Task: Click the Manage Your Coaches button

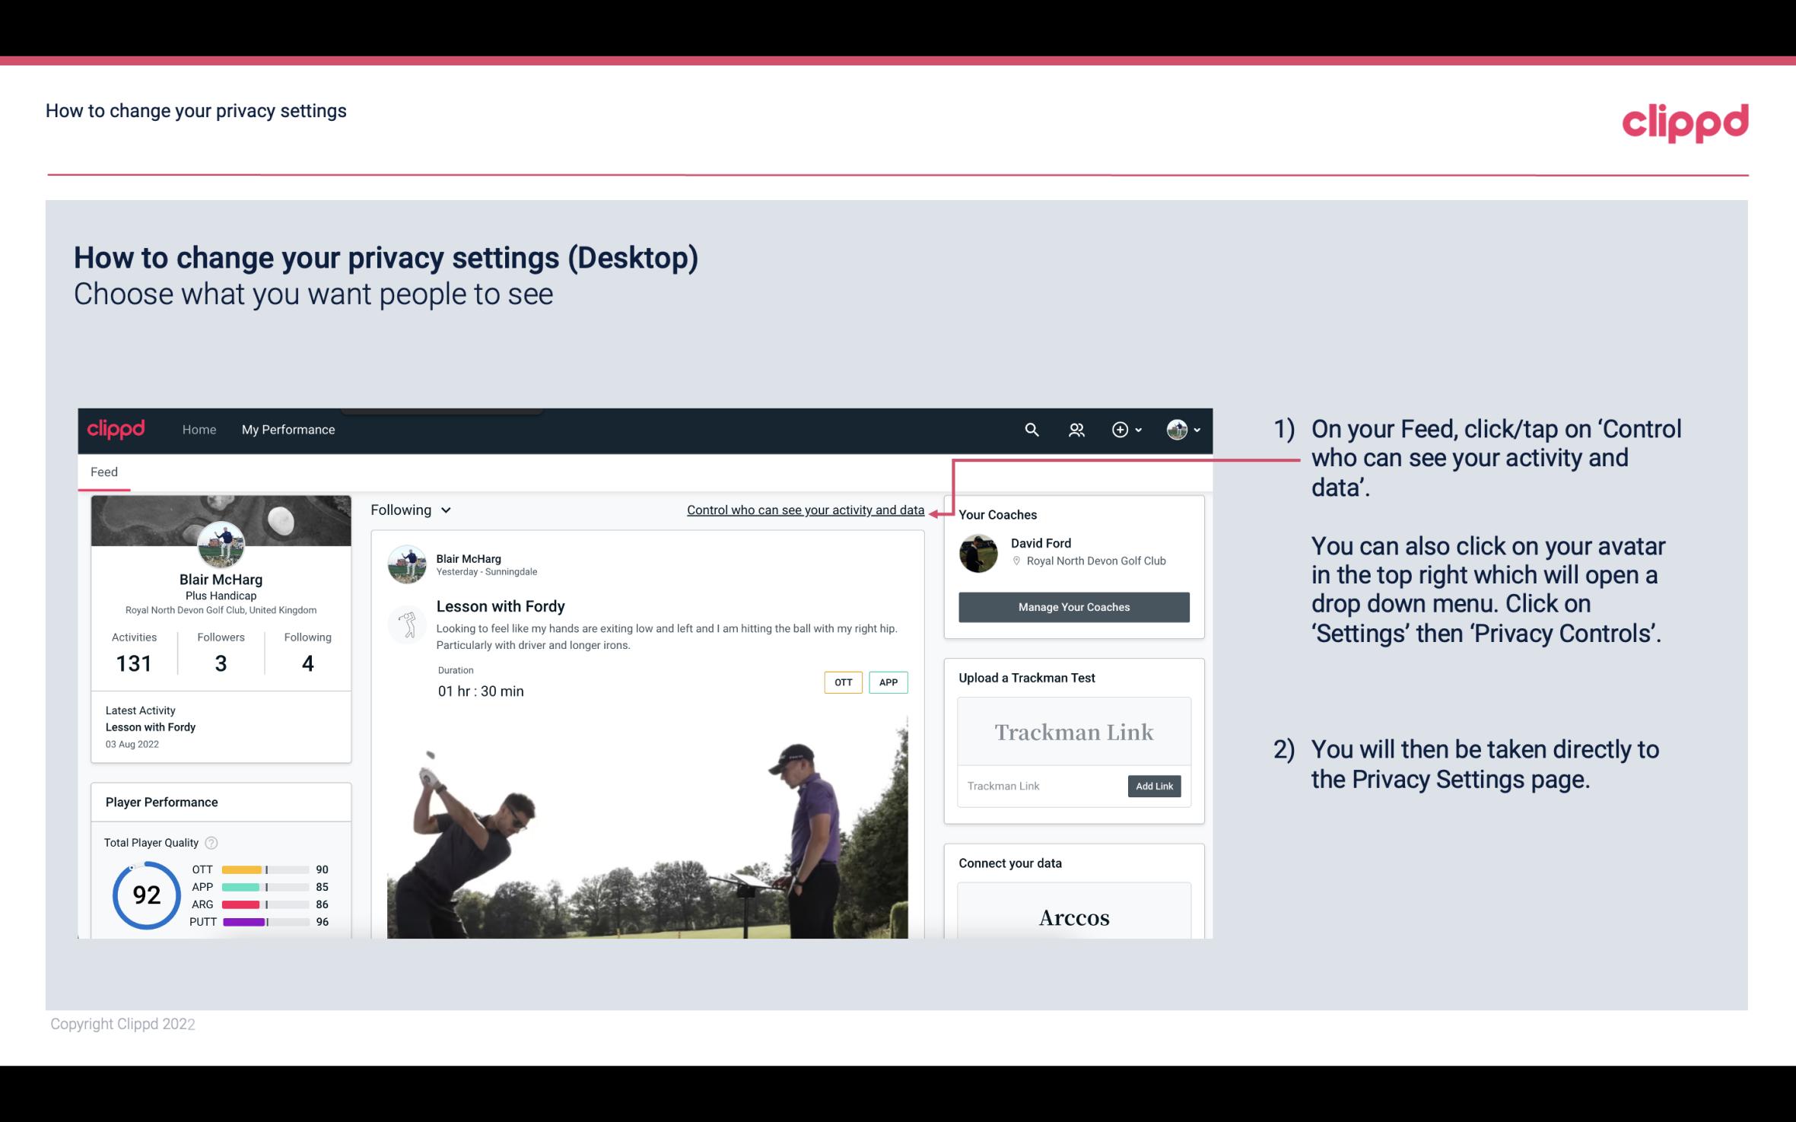Action: tap(1074, 606)
